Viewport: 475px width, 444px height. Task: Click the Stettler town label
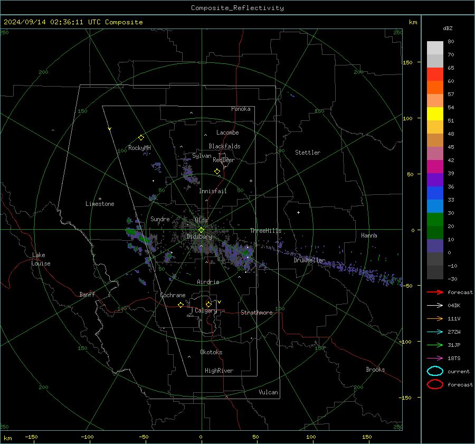tap(308, 153)
